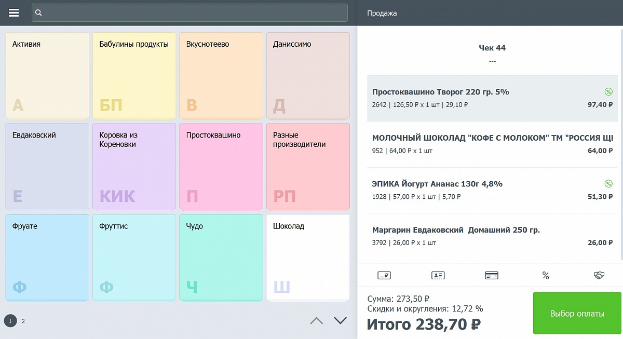This screenshot has height=339, width=623.
Task: Select the Чудо category tile
Action: click(221, 257)
